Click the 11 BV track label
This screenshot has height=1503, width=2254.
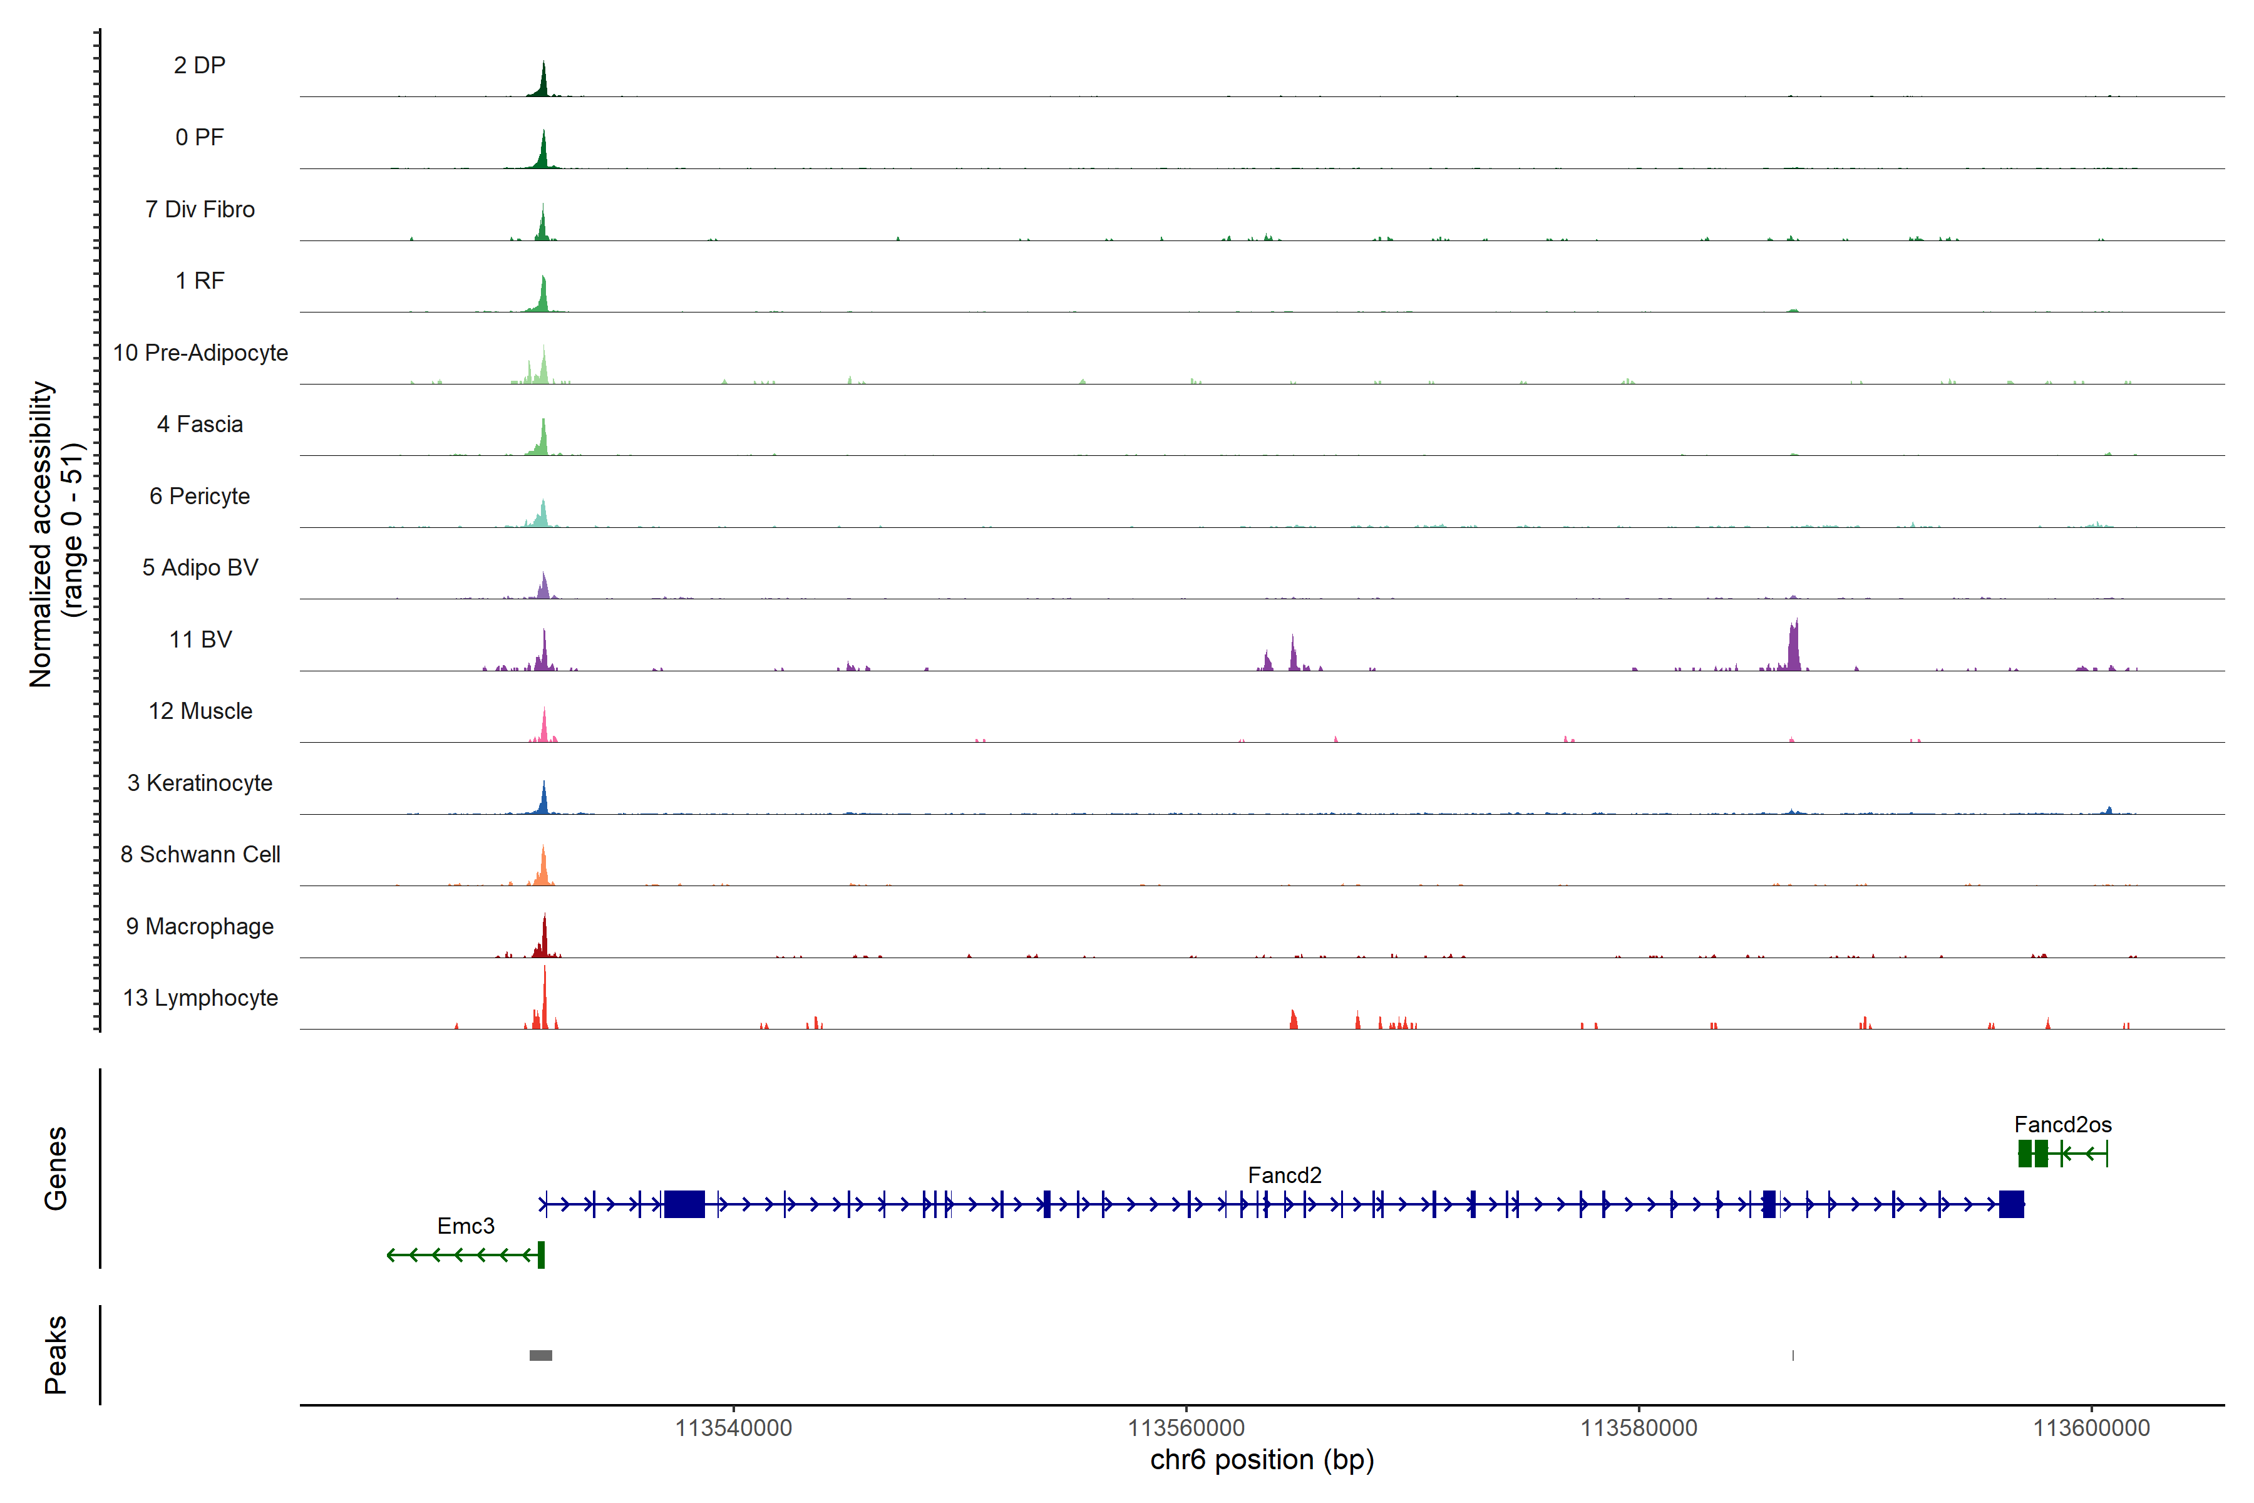[200, 639]
